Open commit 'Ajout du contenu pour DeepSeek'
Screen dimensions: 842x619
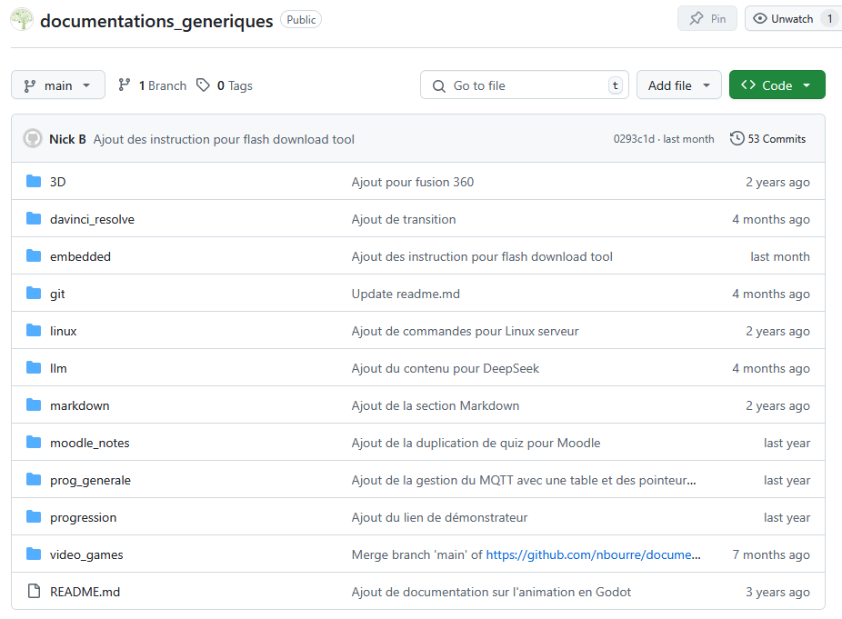[x=446, y=368]
